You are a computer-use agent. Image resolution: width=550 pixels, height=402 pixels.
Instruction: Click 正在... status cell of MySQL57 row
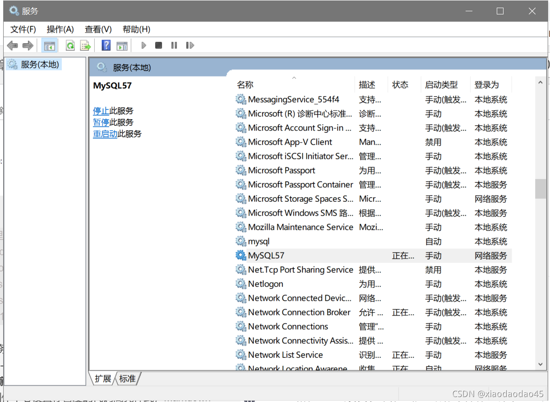tap(403, 256)
